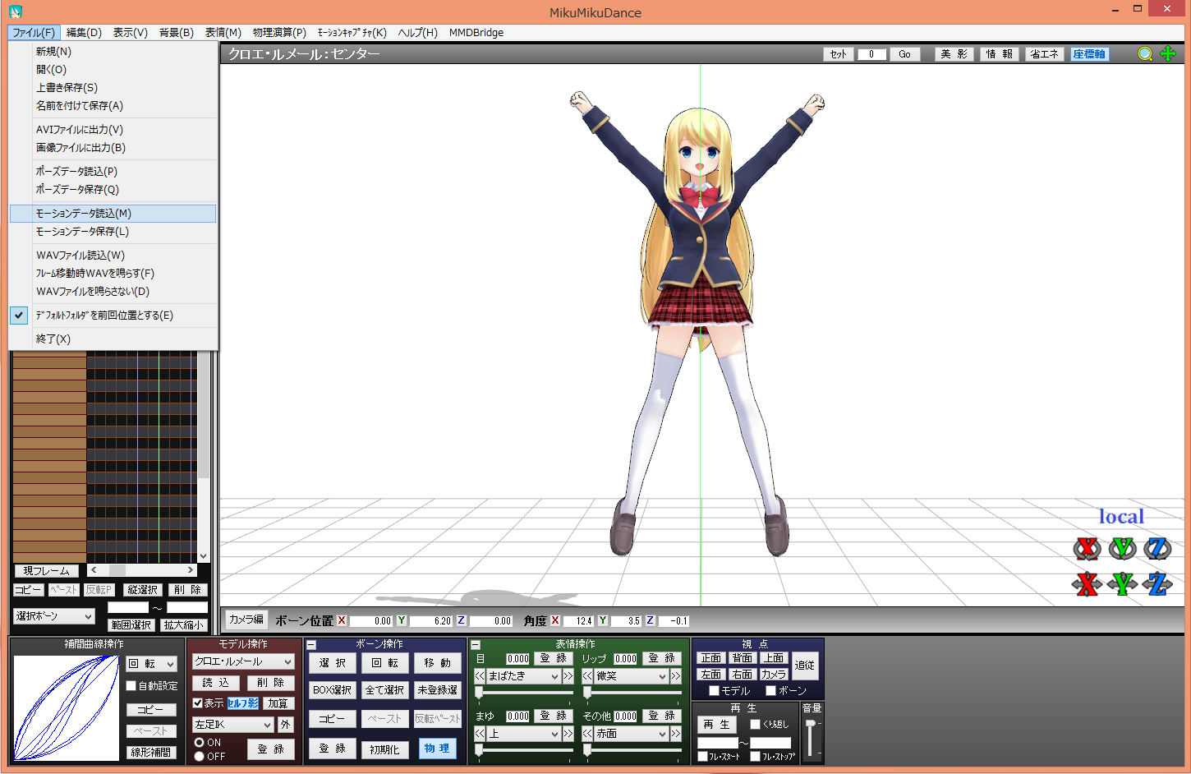Click the green Y translation axis icon
Viewport: 1191px width, 774px height.
tap(1122, 584)
